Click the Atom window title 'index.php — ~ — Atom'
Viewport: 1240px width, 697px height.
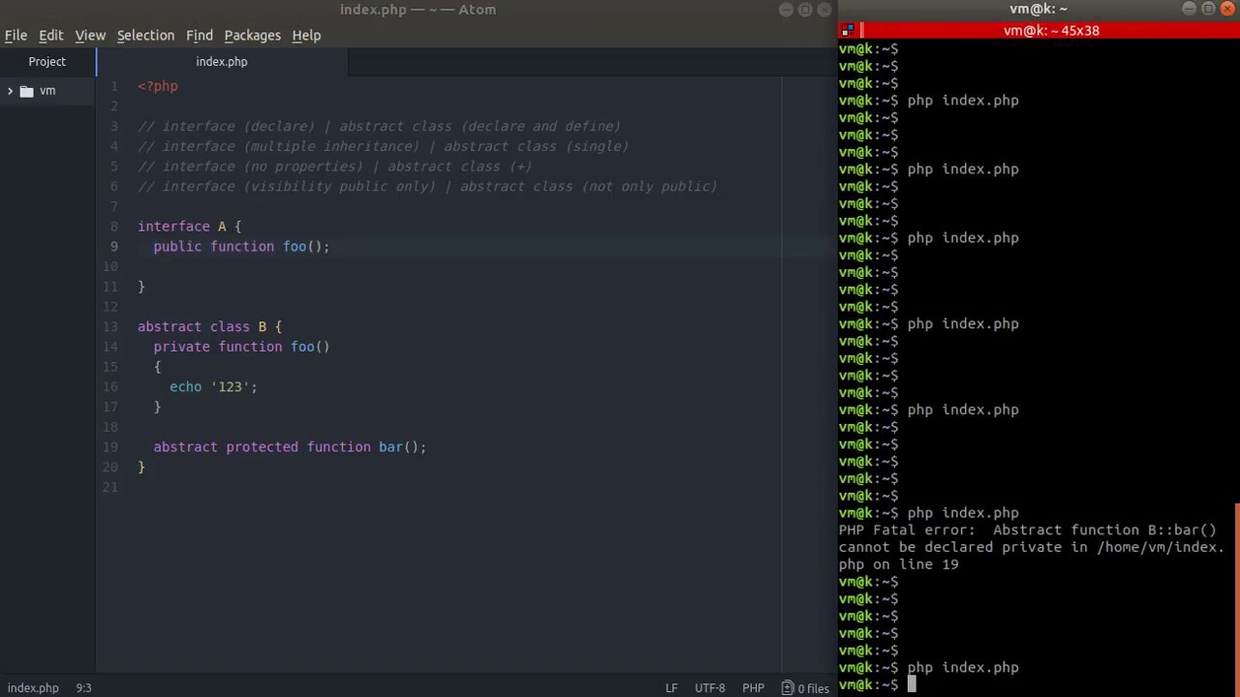click(x=418, y=10)
